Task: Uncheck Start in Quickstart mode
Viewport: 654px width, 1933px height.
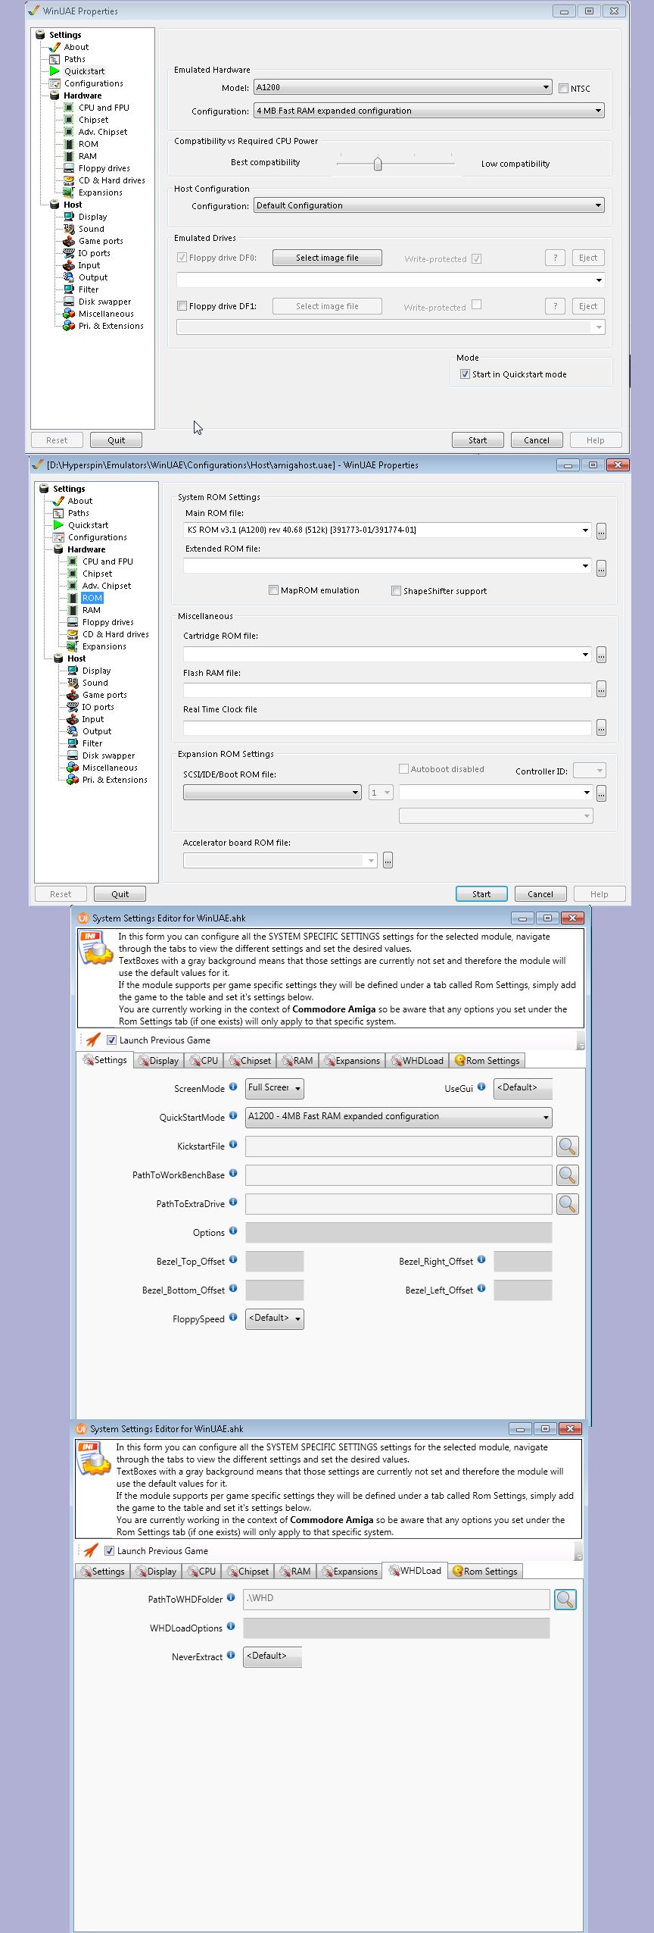Action: tap(465, 374)
